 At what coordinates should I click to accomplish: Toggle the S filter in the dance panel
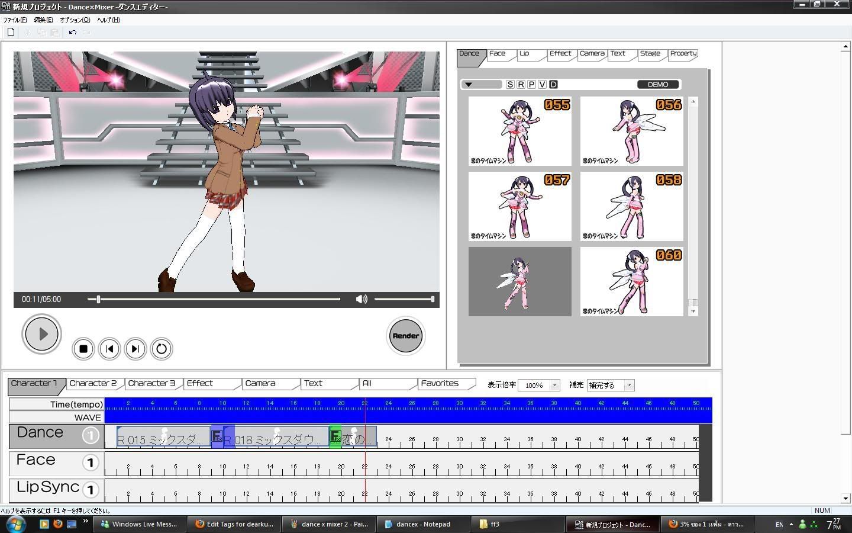tap(510, 85)
